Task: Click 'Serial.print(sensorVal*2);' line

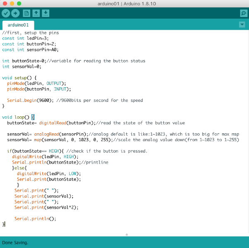Action: point(46,207)
